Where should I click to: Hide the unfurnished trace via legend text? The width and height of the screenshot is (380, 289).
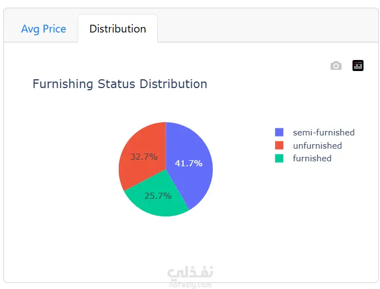point(317,146)
